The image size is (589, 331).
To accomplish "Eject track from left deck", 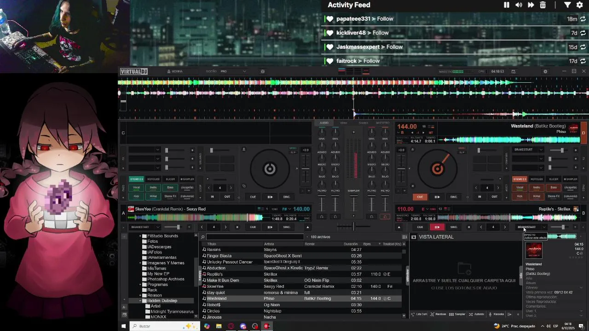I will coord(244,149).
